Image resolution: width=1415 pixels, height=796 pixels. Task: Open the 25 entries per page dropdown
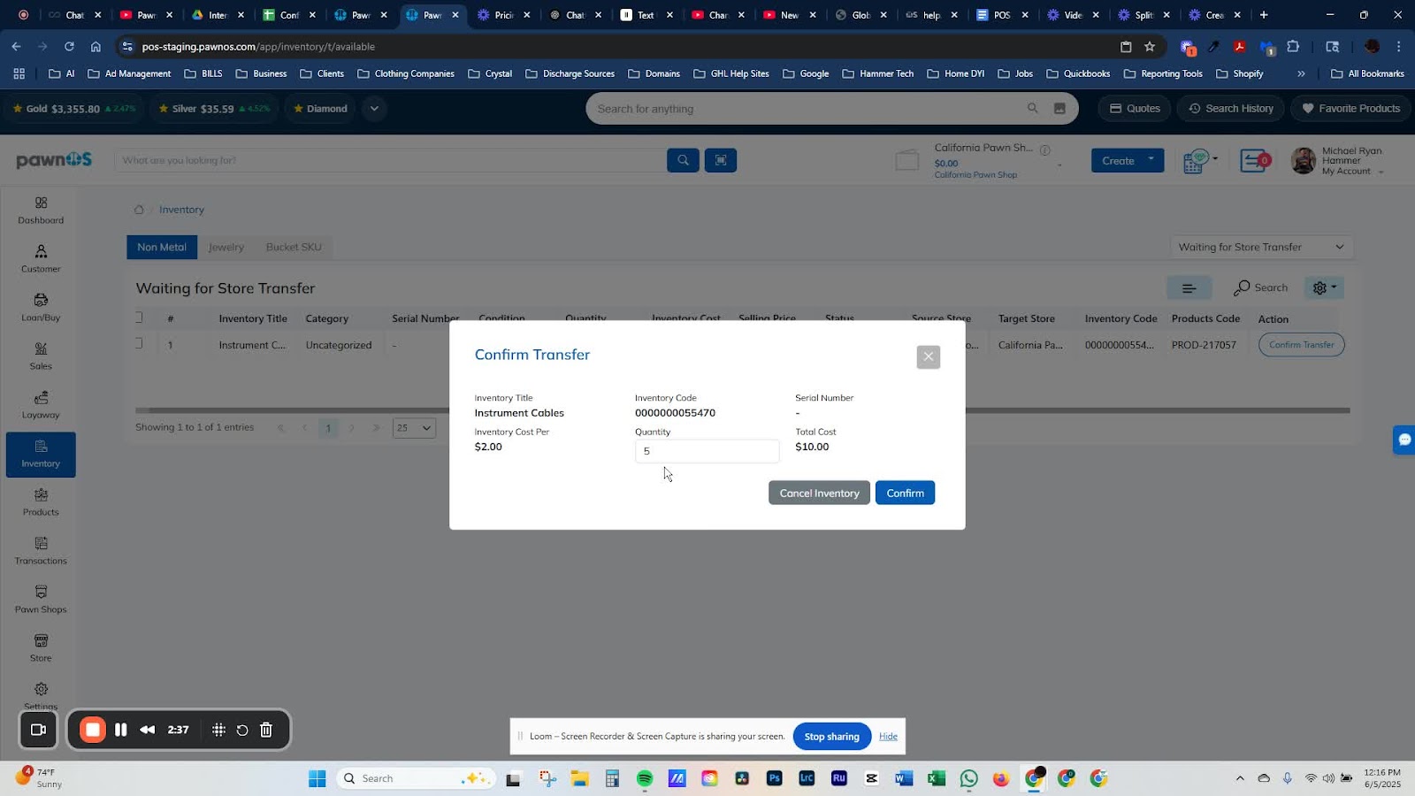click(414, 427)
